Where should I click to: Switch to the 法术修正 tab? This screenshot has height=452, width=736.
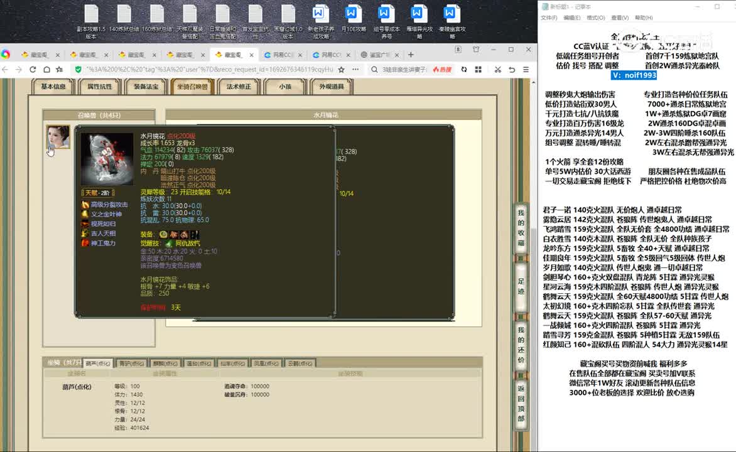pos(239,87)
